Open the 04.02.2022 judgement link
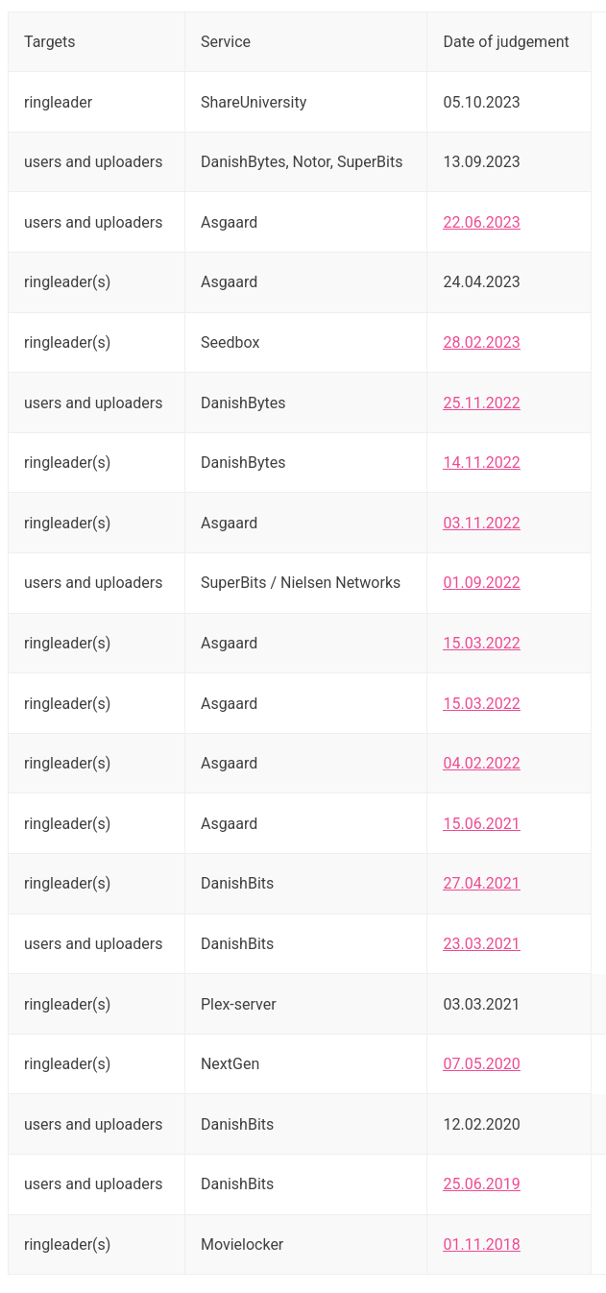Viewport: 606px width, 1293px height. pos(481,763)
